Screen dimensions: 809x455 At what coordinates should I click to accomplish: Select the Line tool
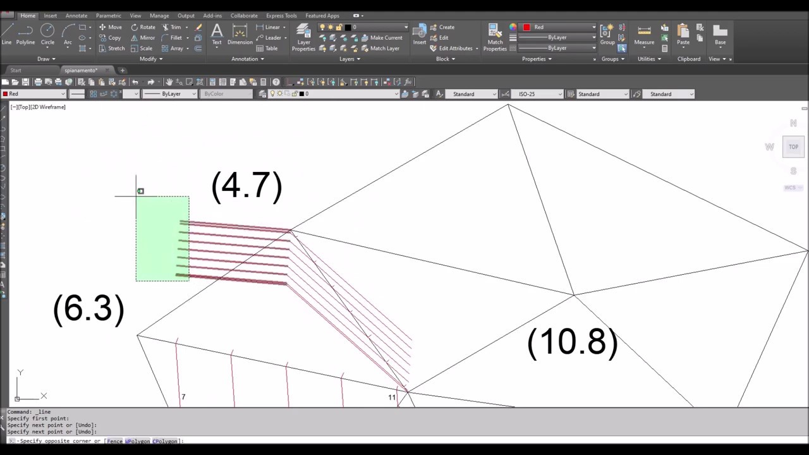tap(6, 34)
